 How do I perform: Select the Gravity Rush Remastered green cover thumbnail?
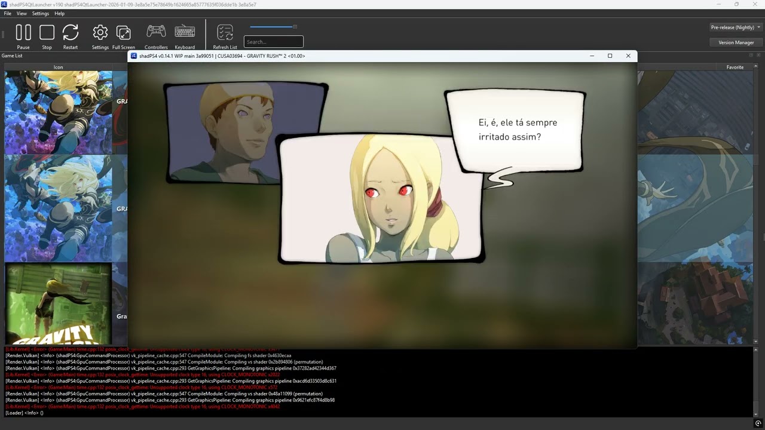pos(59,303)
